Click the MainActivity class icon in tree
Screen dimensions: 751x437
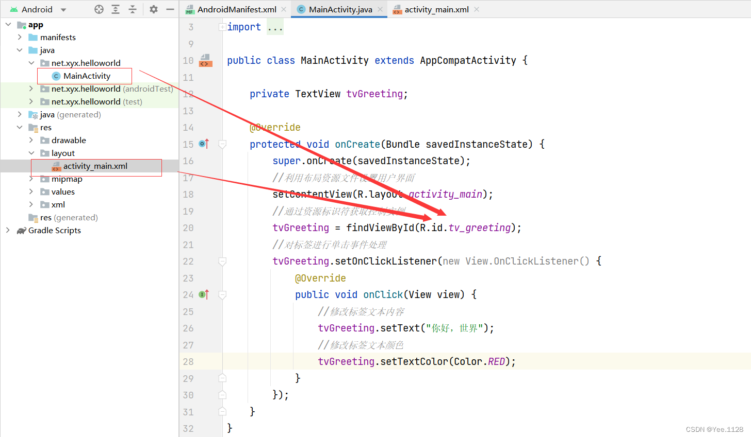click(56, 76)
